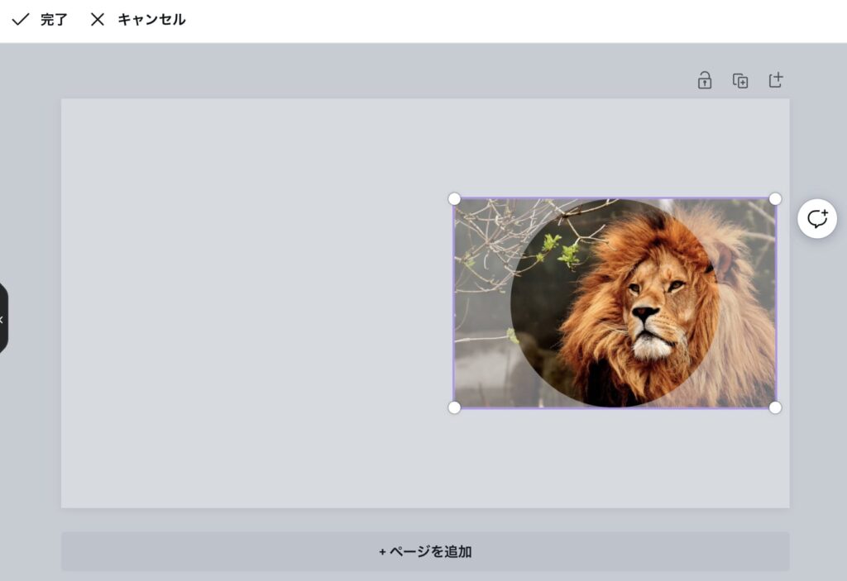
Task: Click the bottom-left crop handle
Action: coord(454,407)
